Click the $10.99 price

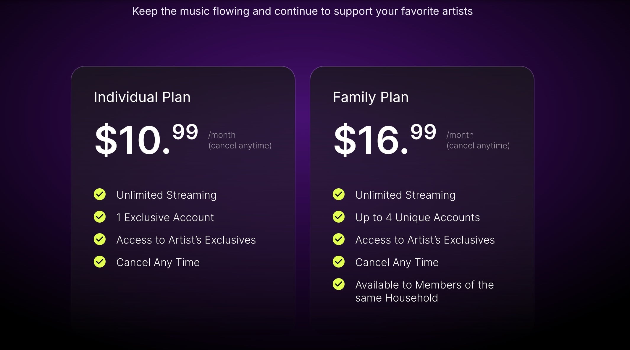coord(146,140)
